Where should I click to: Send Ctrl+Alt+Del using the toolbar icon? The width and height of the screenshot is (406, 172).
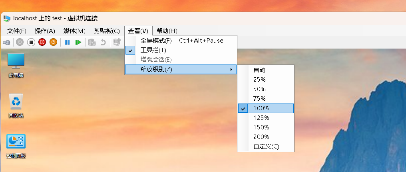pos(6,42)
